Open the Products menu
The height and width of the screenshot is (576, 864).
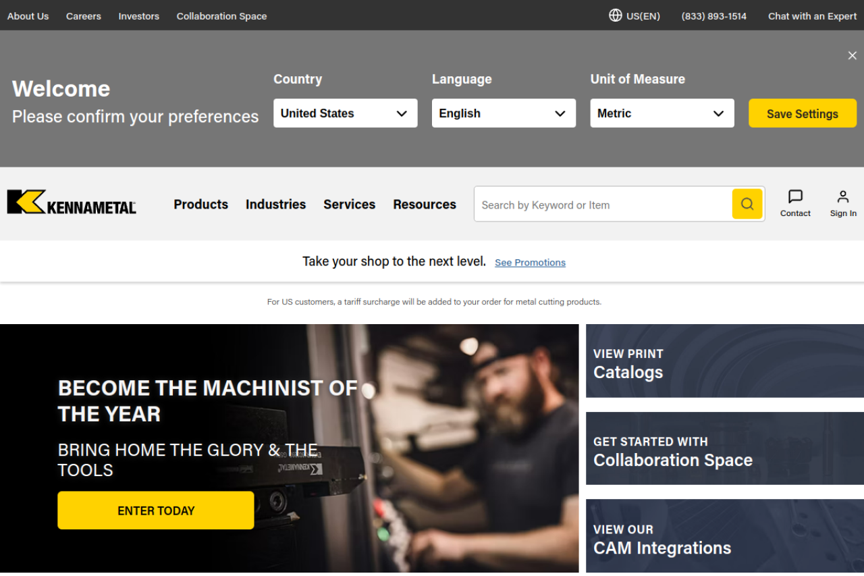200,204
